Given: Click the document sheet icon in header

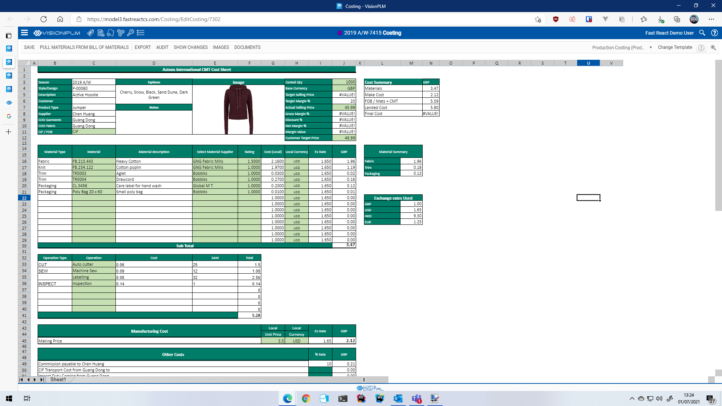Looking at the screenshot, I should pos(101,33).
